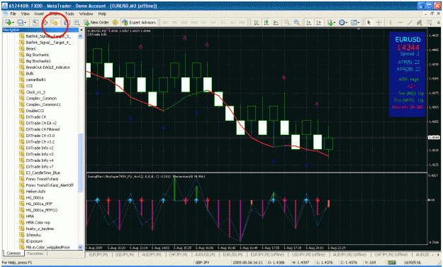
Task: Switch to the Favorites tab in Navigator
Action: (35, 254)
